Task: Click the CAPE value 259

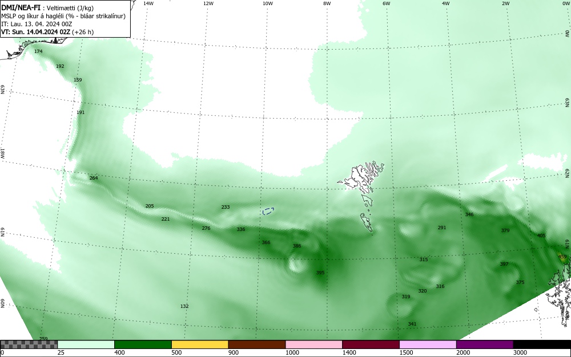Action: point(43,338)
